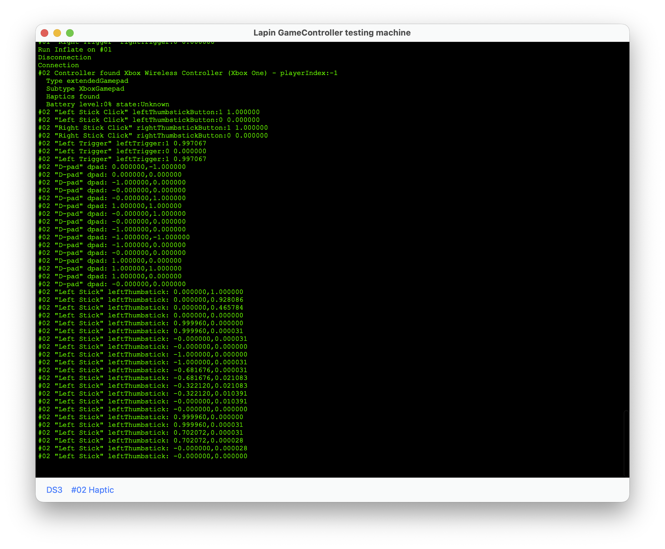Zoom window using the green button
Screen dimensions: 665x549
70,33
